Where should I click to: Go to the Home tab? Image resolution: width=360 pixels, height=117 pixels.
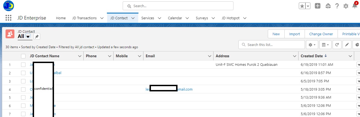[x=61, y=18]
